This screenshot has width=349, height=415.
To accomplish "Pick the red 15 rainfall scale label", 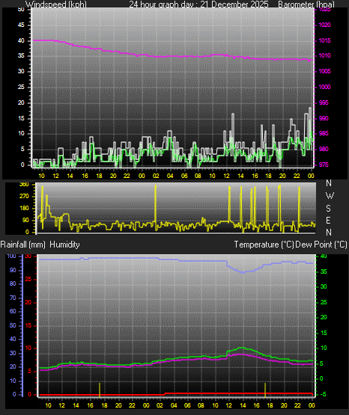I will (28, 325).
